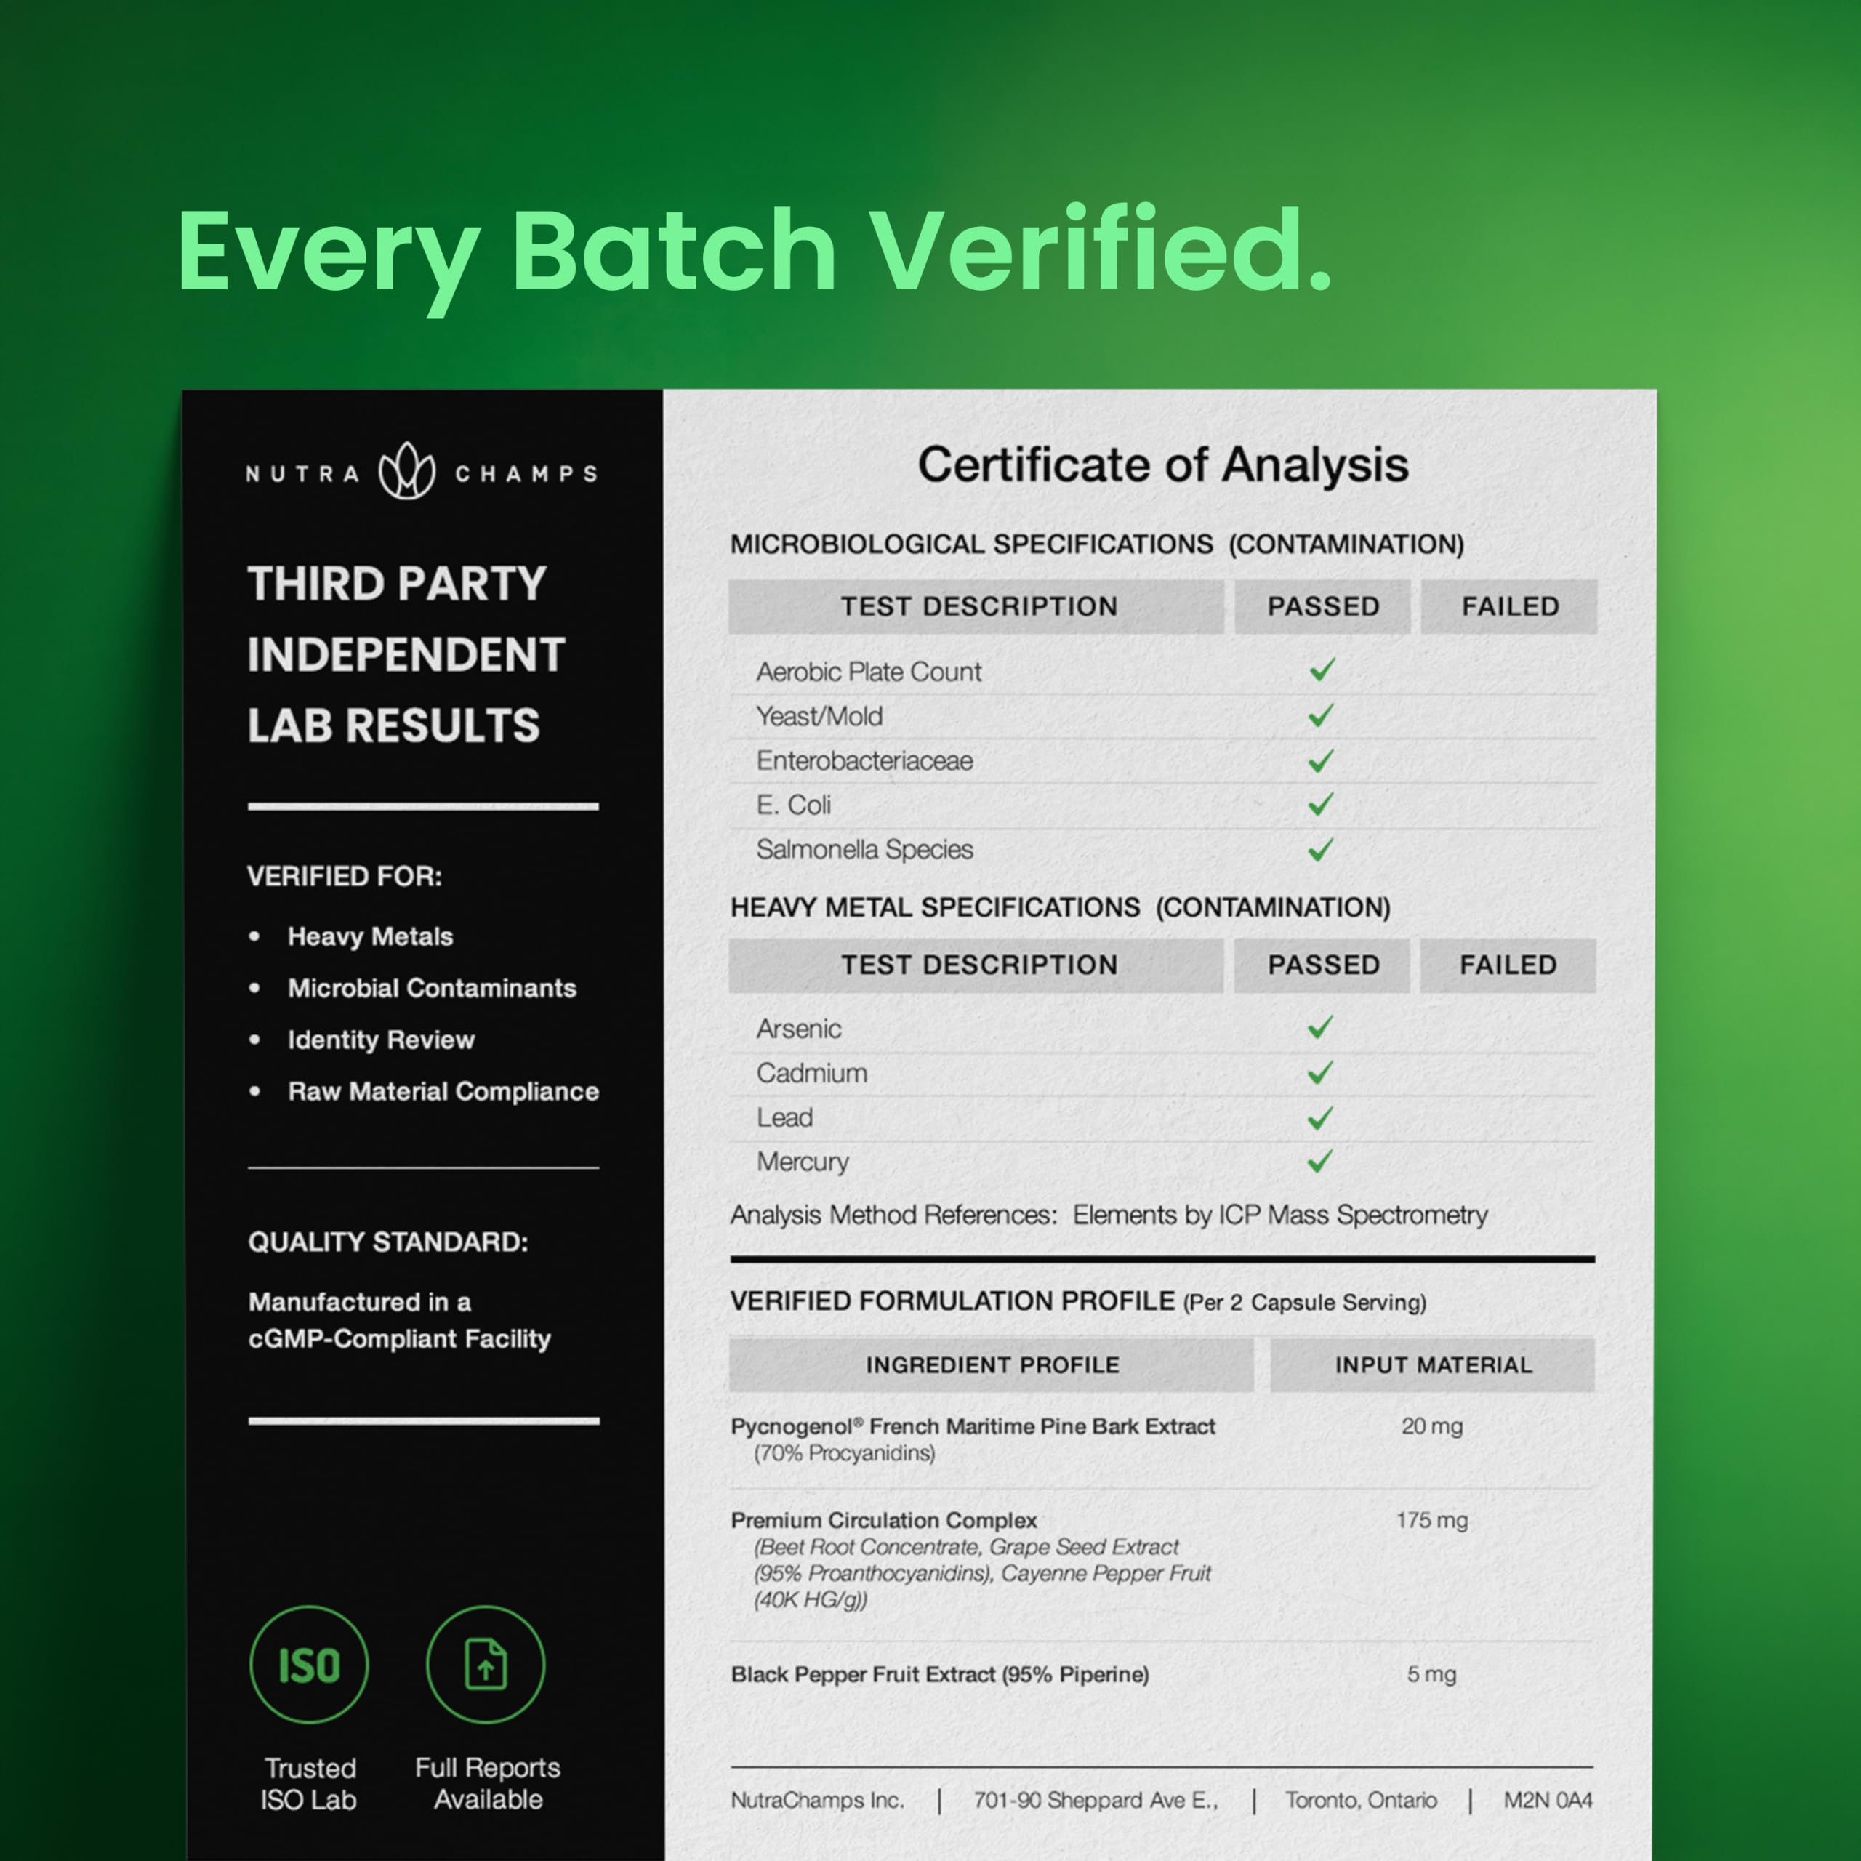Click the Enterobacteriaceae passed checkmark

pyautogui.click(x=1321, y=760)
